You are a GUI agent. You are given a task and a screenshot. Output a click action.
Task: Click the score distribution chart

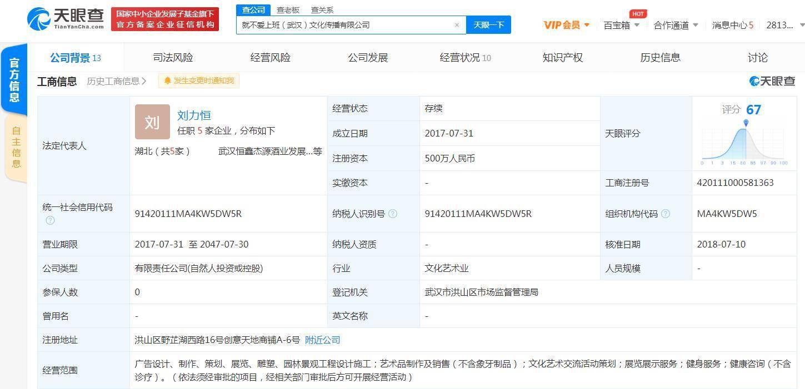tap(744, 143)
